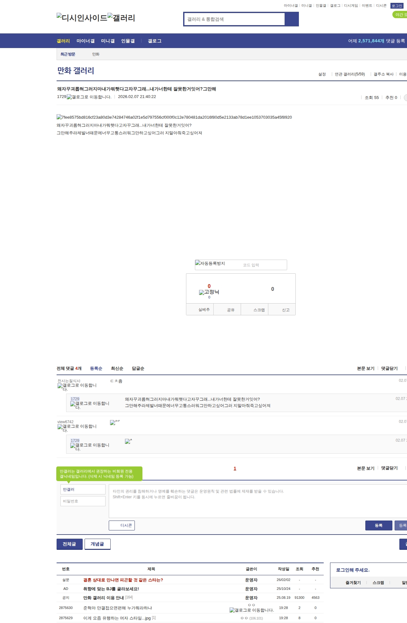
Task: Expand the 연관 갤러리(5/59) list
Action: click(349, 74)
